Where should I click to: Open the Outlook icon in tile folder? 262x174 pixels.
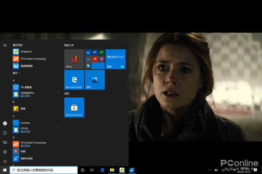click(88, 53)
